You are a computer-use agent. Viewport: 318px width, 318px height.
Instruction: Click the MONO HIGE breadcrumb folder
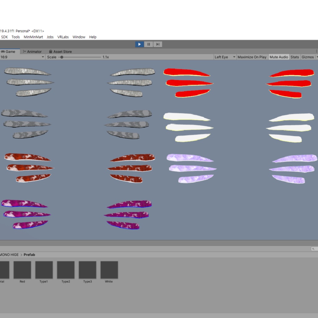point(9,255)
